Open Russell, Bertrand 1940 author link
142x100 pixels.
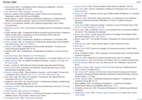pyautogui.click(x=81, y=62)
